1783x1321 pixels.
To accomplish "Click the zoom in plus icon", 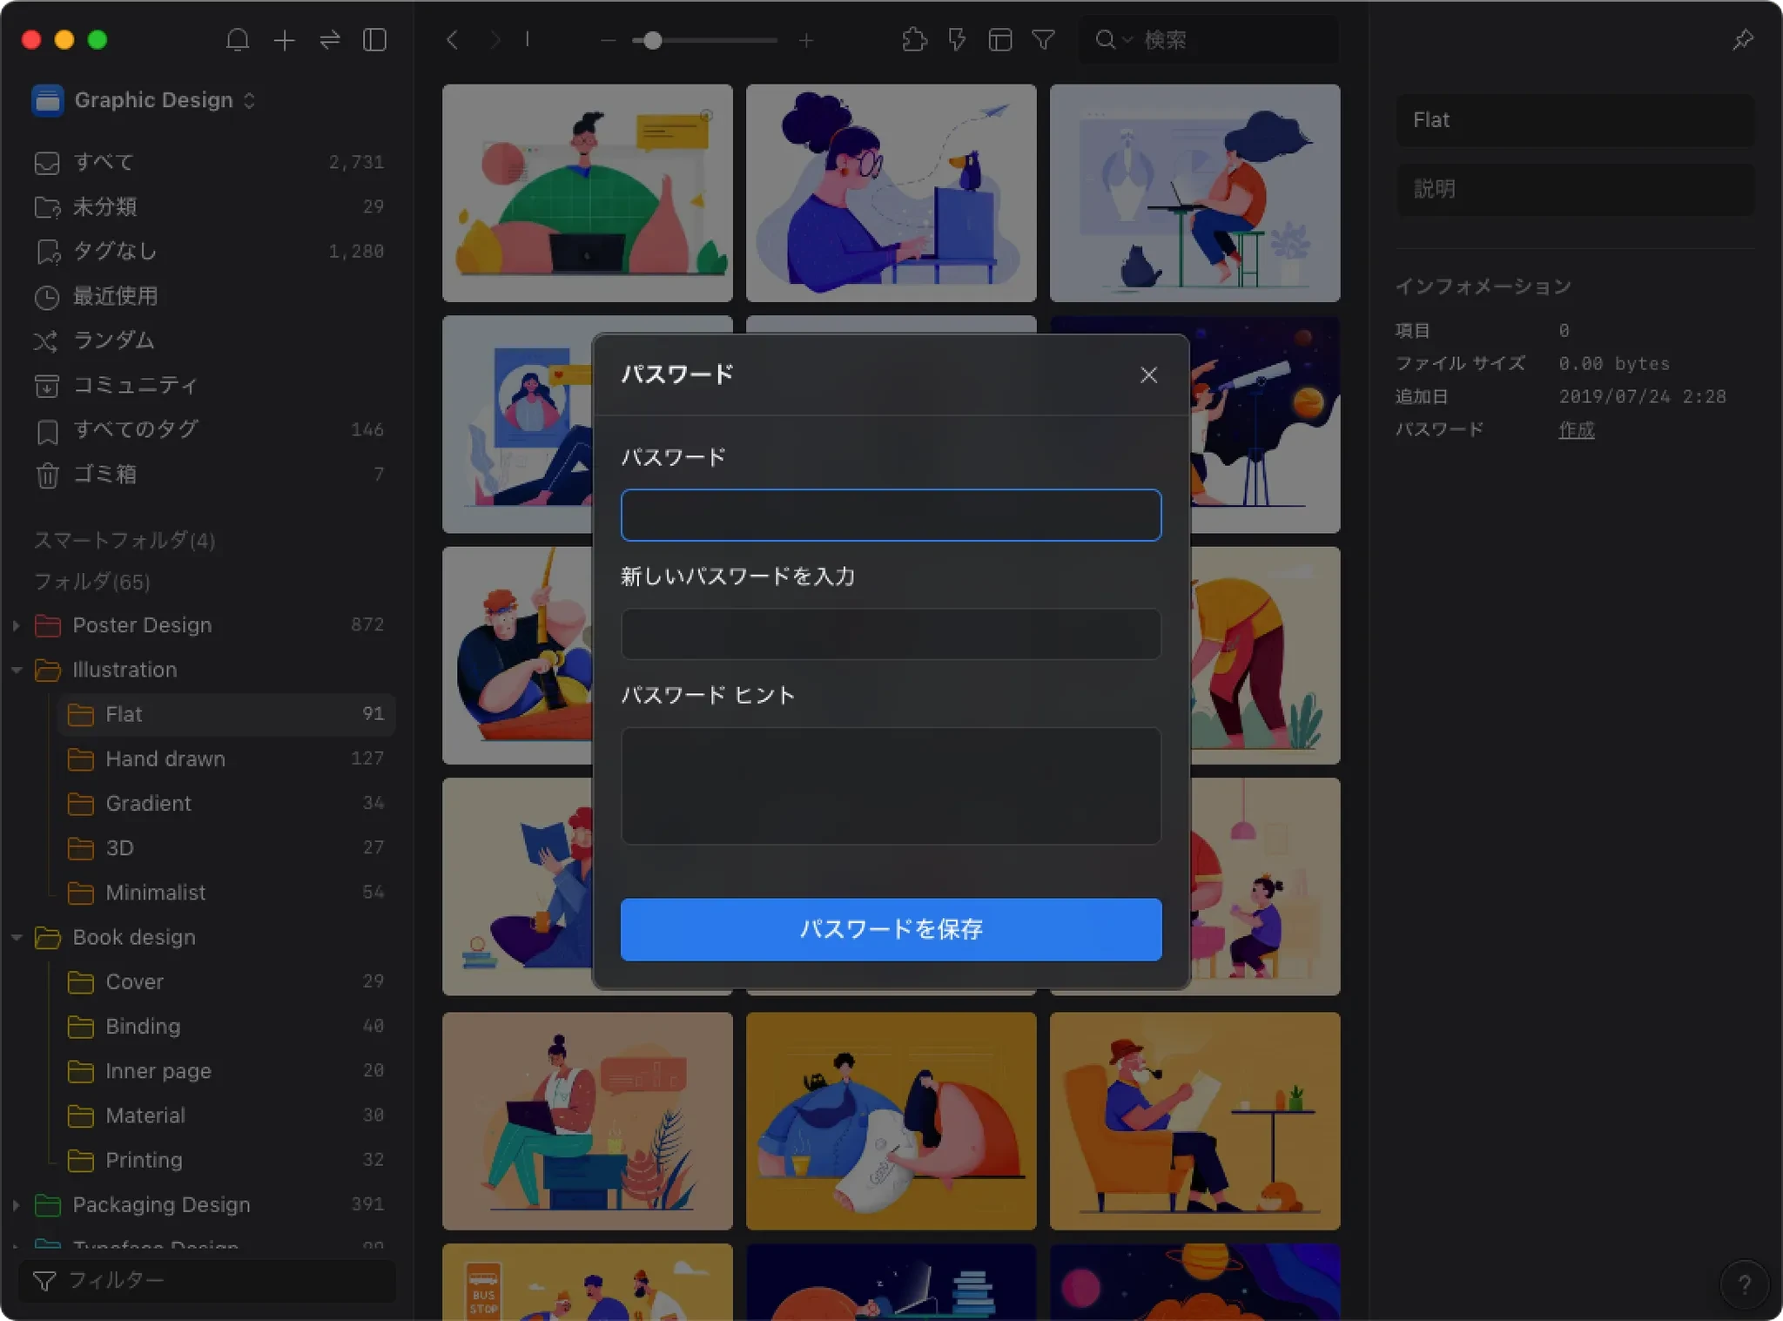I will (x=806, y=40).
